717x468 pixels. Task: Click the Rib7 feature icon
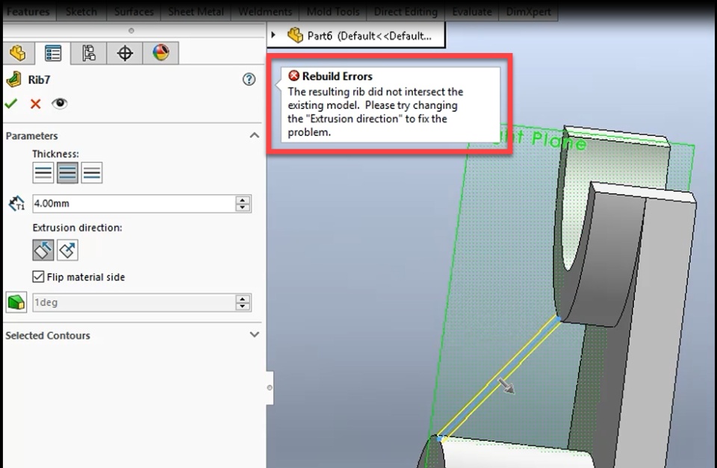13,80
